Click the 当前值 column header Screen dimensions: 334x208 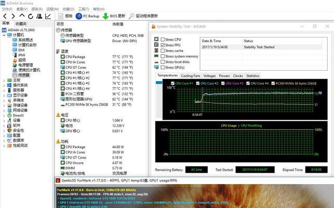118,24
